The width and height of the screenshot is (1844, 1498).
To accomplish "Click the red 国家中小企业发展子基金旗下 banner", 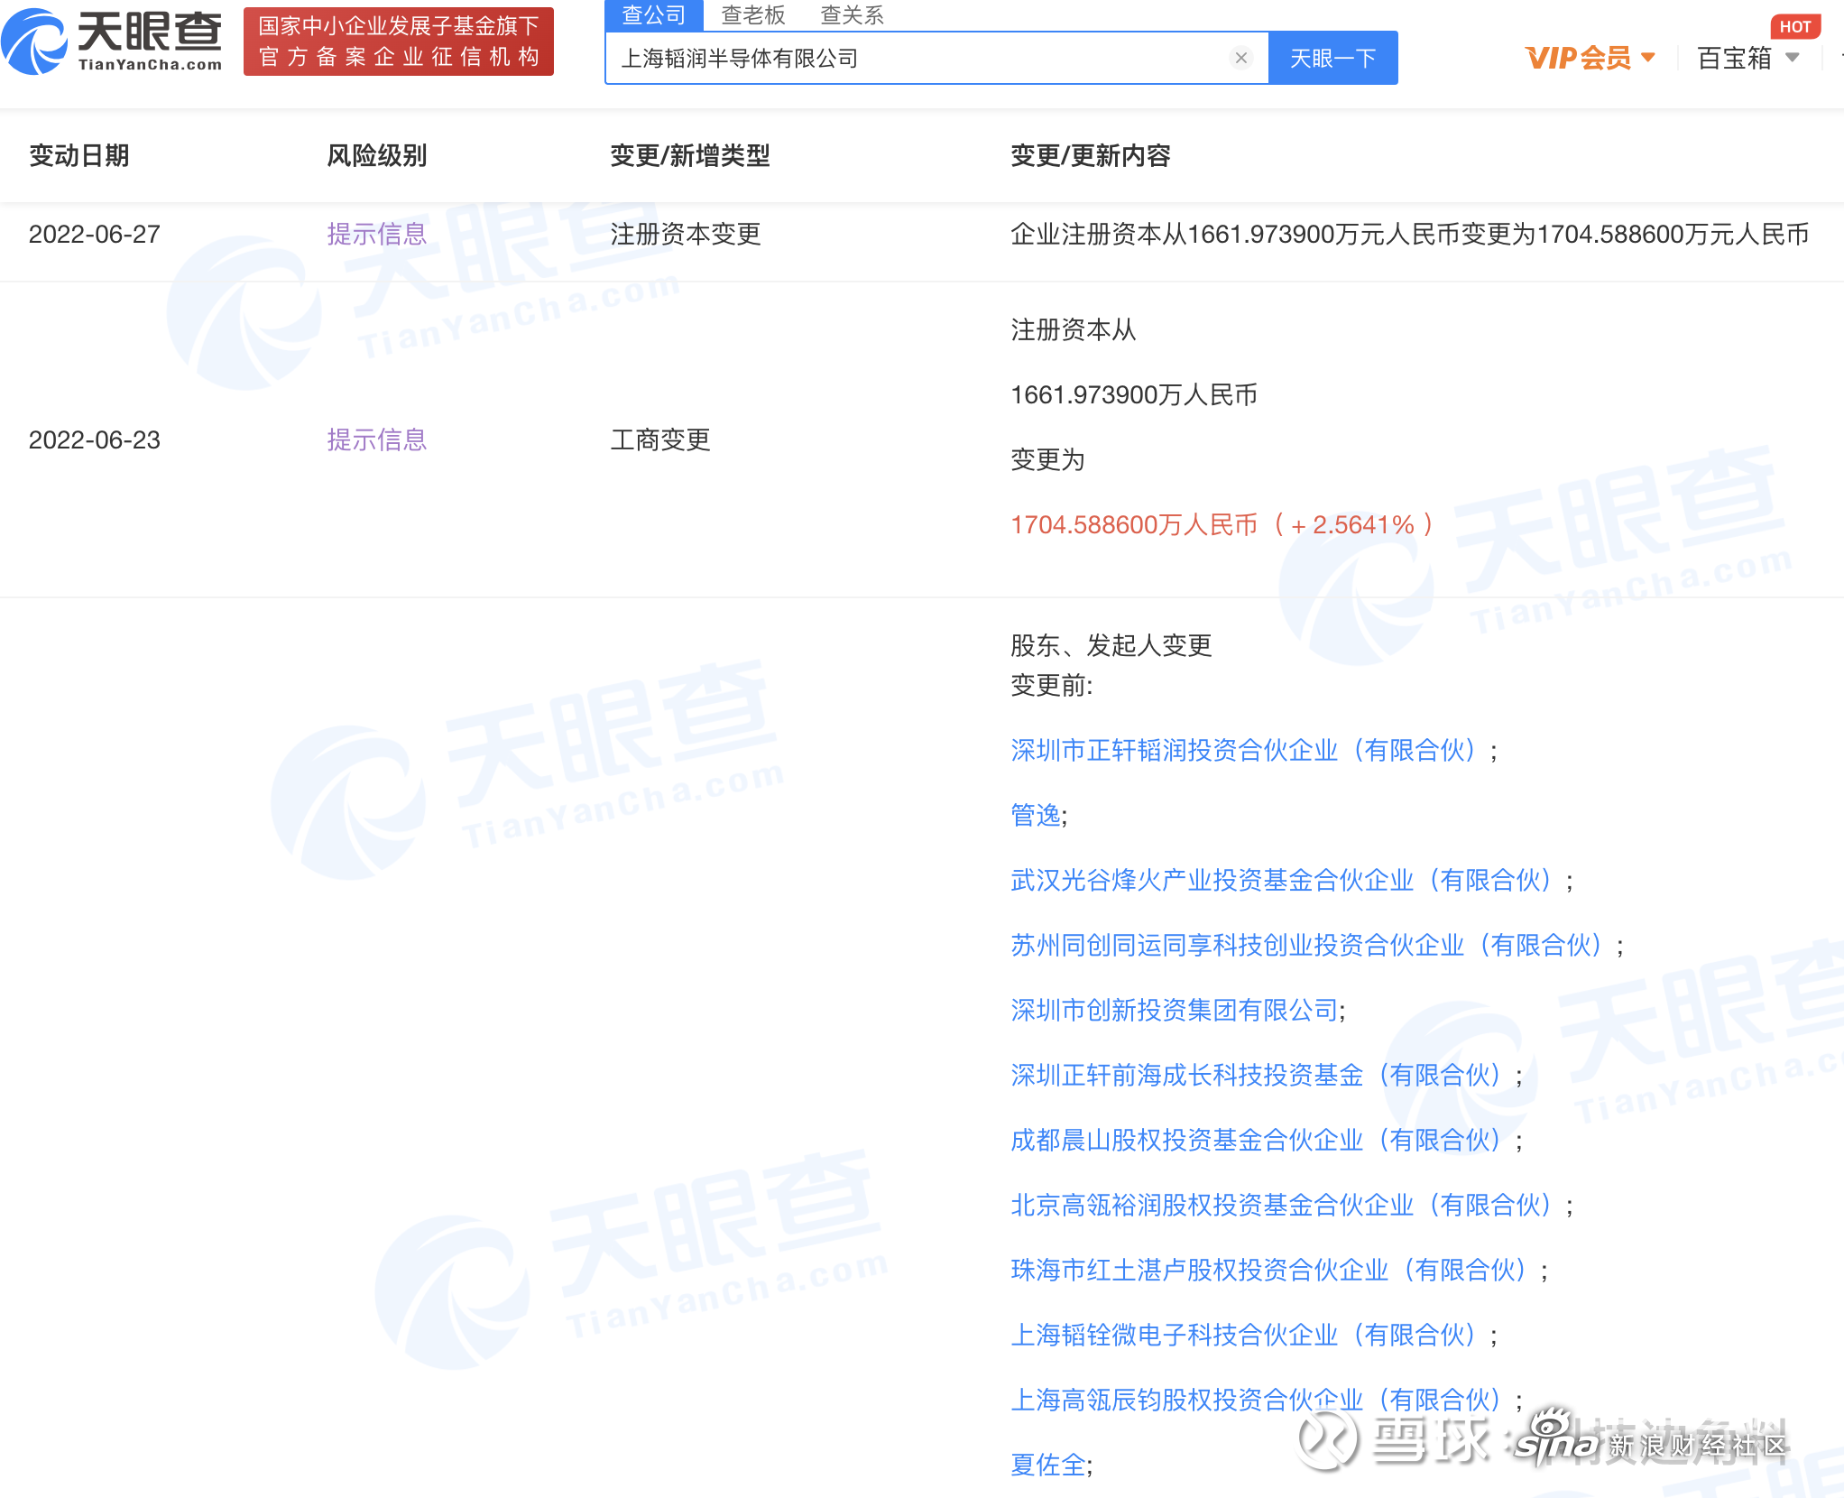I will [399, 42].
